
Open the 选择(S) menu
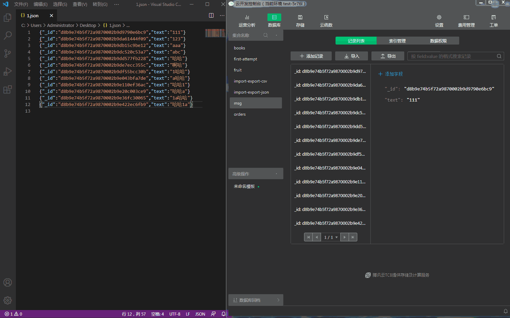[x=60, y=4]
